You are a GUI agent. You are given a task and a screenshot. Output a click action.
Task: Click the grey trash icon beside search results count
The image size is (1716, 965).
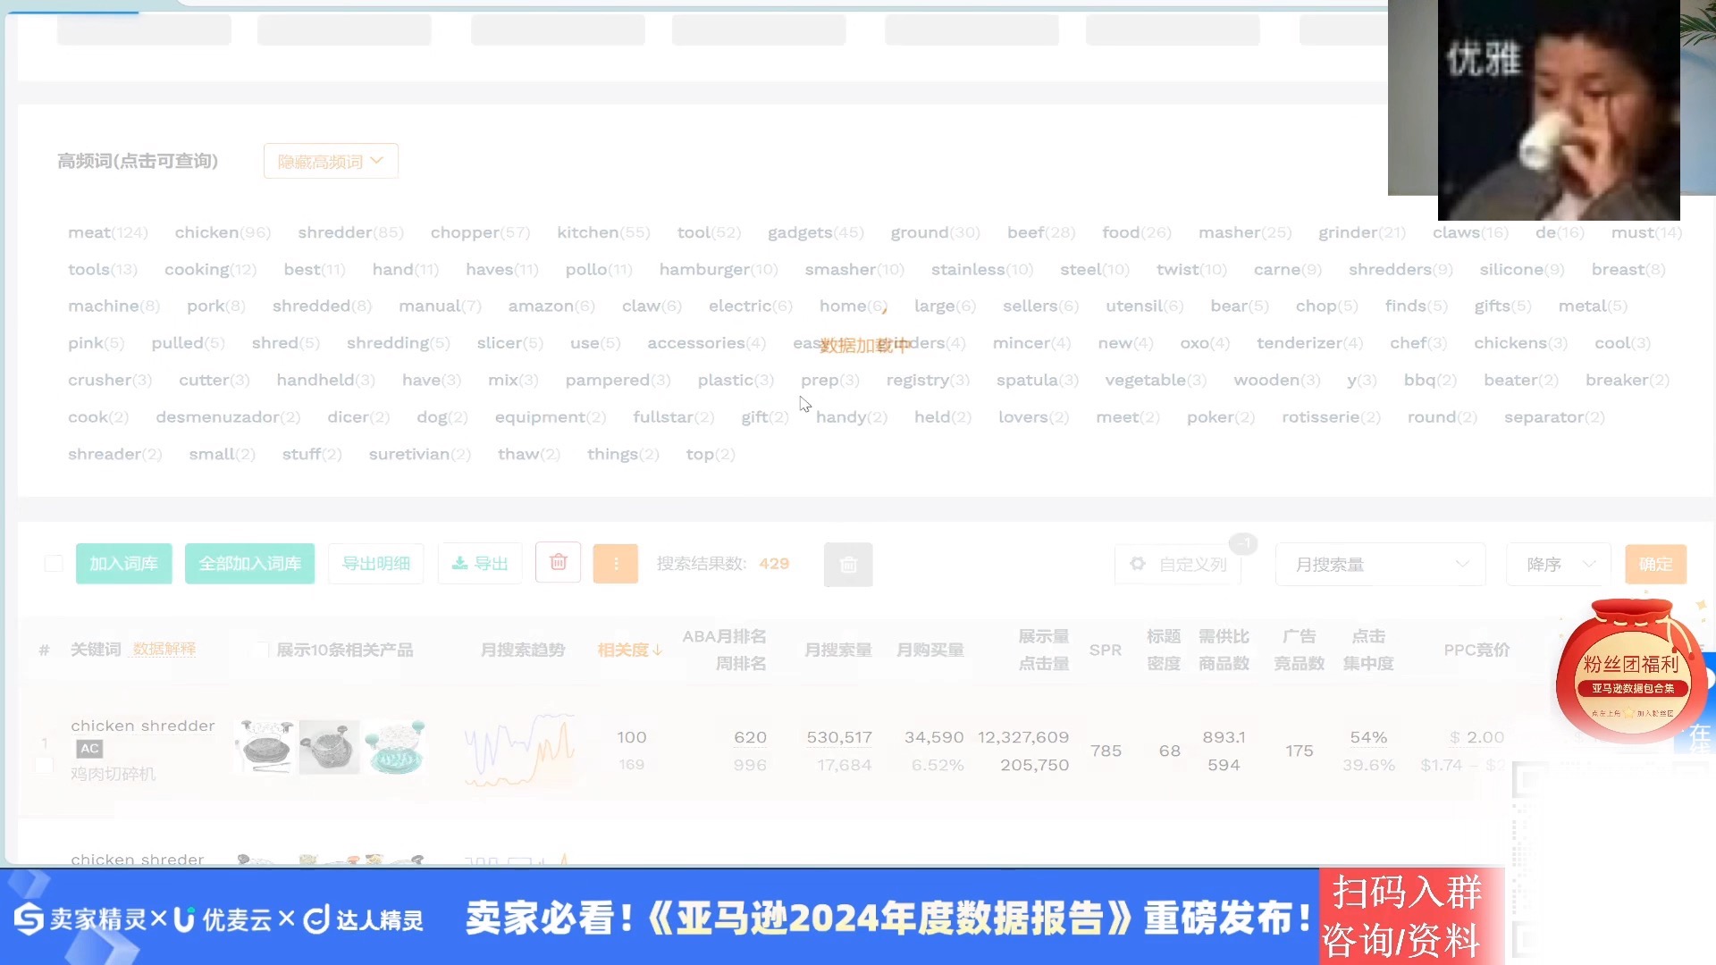[x=848, y=565]
